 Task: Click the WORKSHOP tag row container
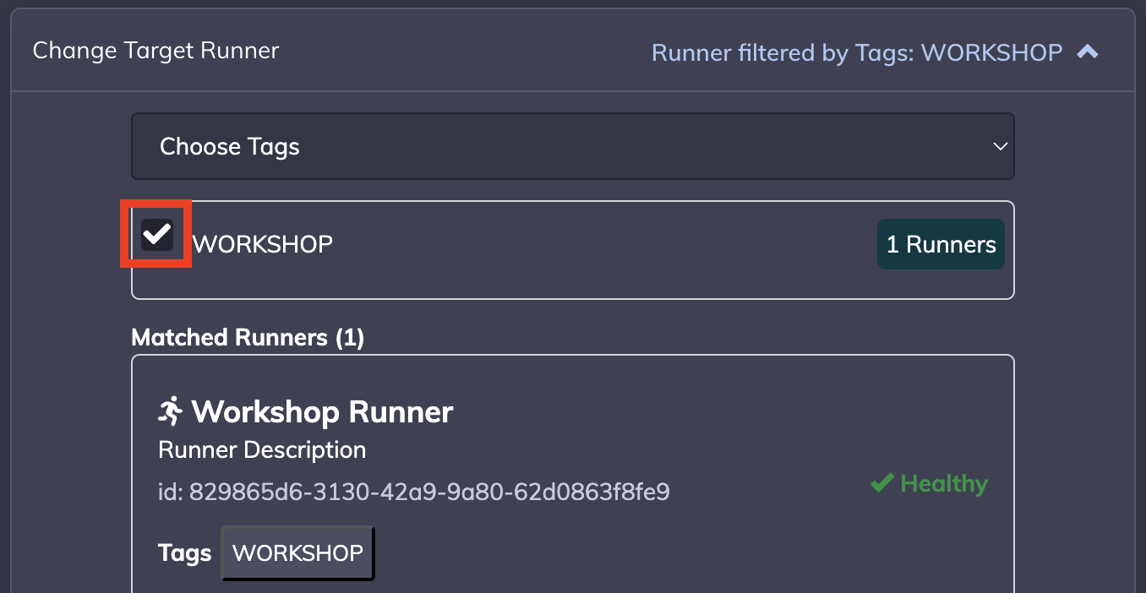572,279
